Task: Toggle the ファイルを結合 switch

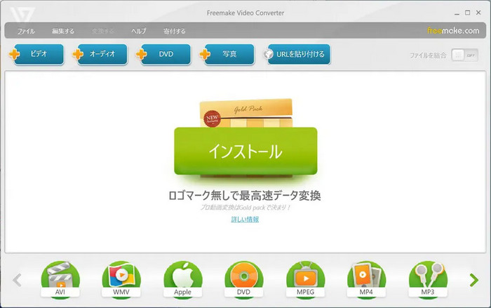Action: pyautogui.click(x=464, y=55)
